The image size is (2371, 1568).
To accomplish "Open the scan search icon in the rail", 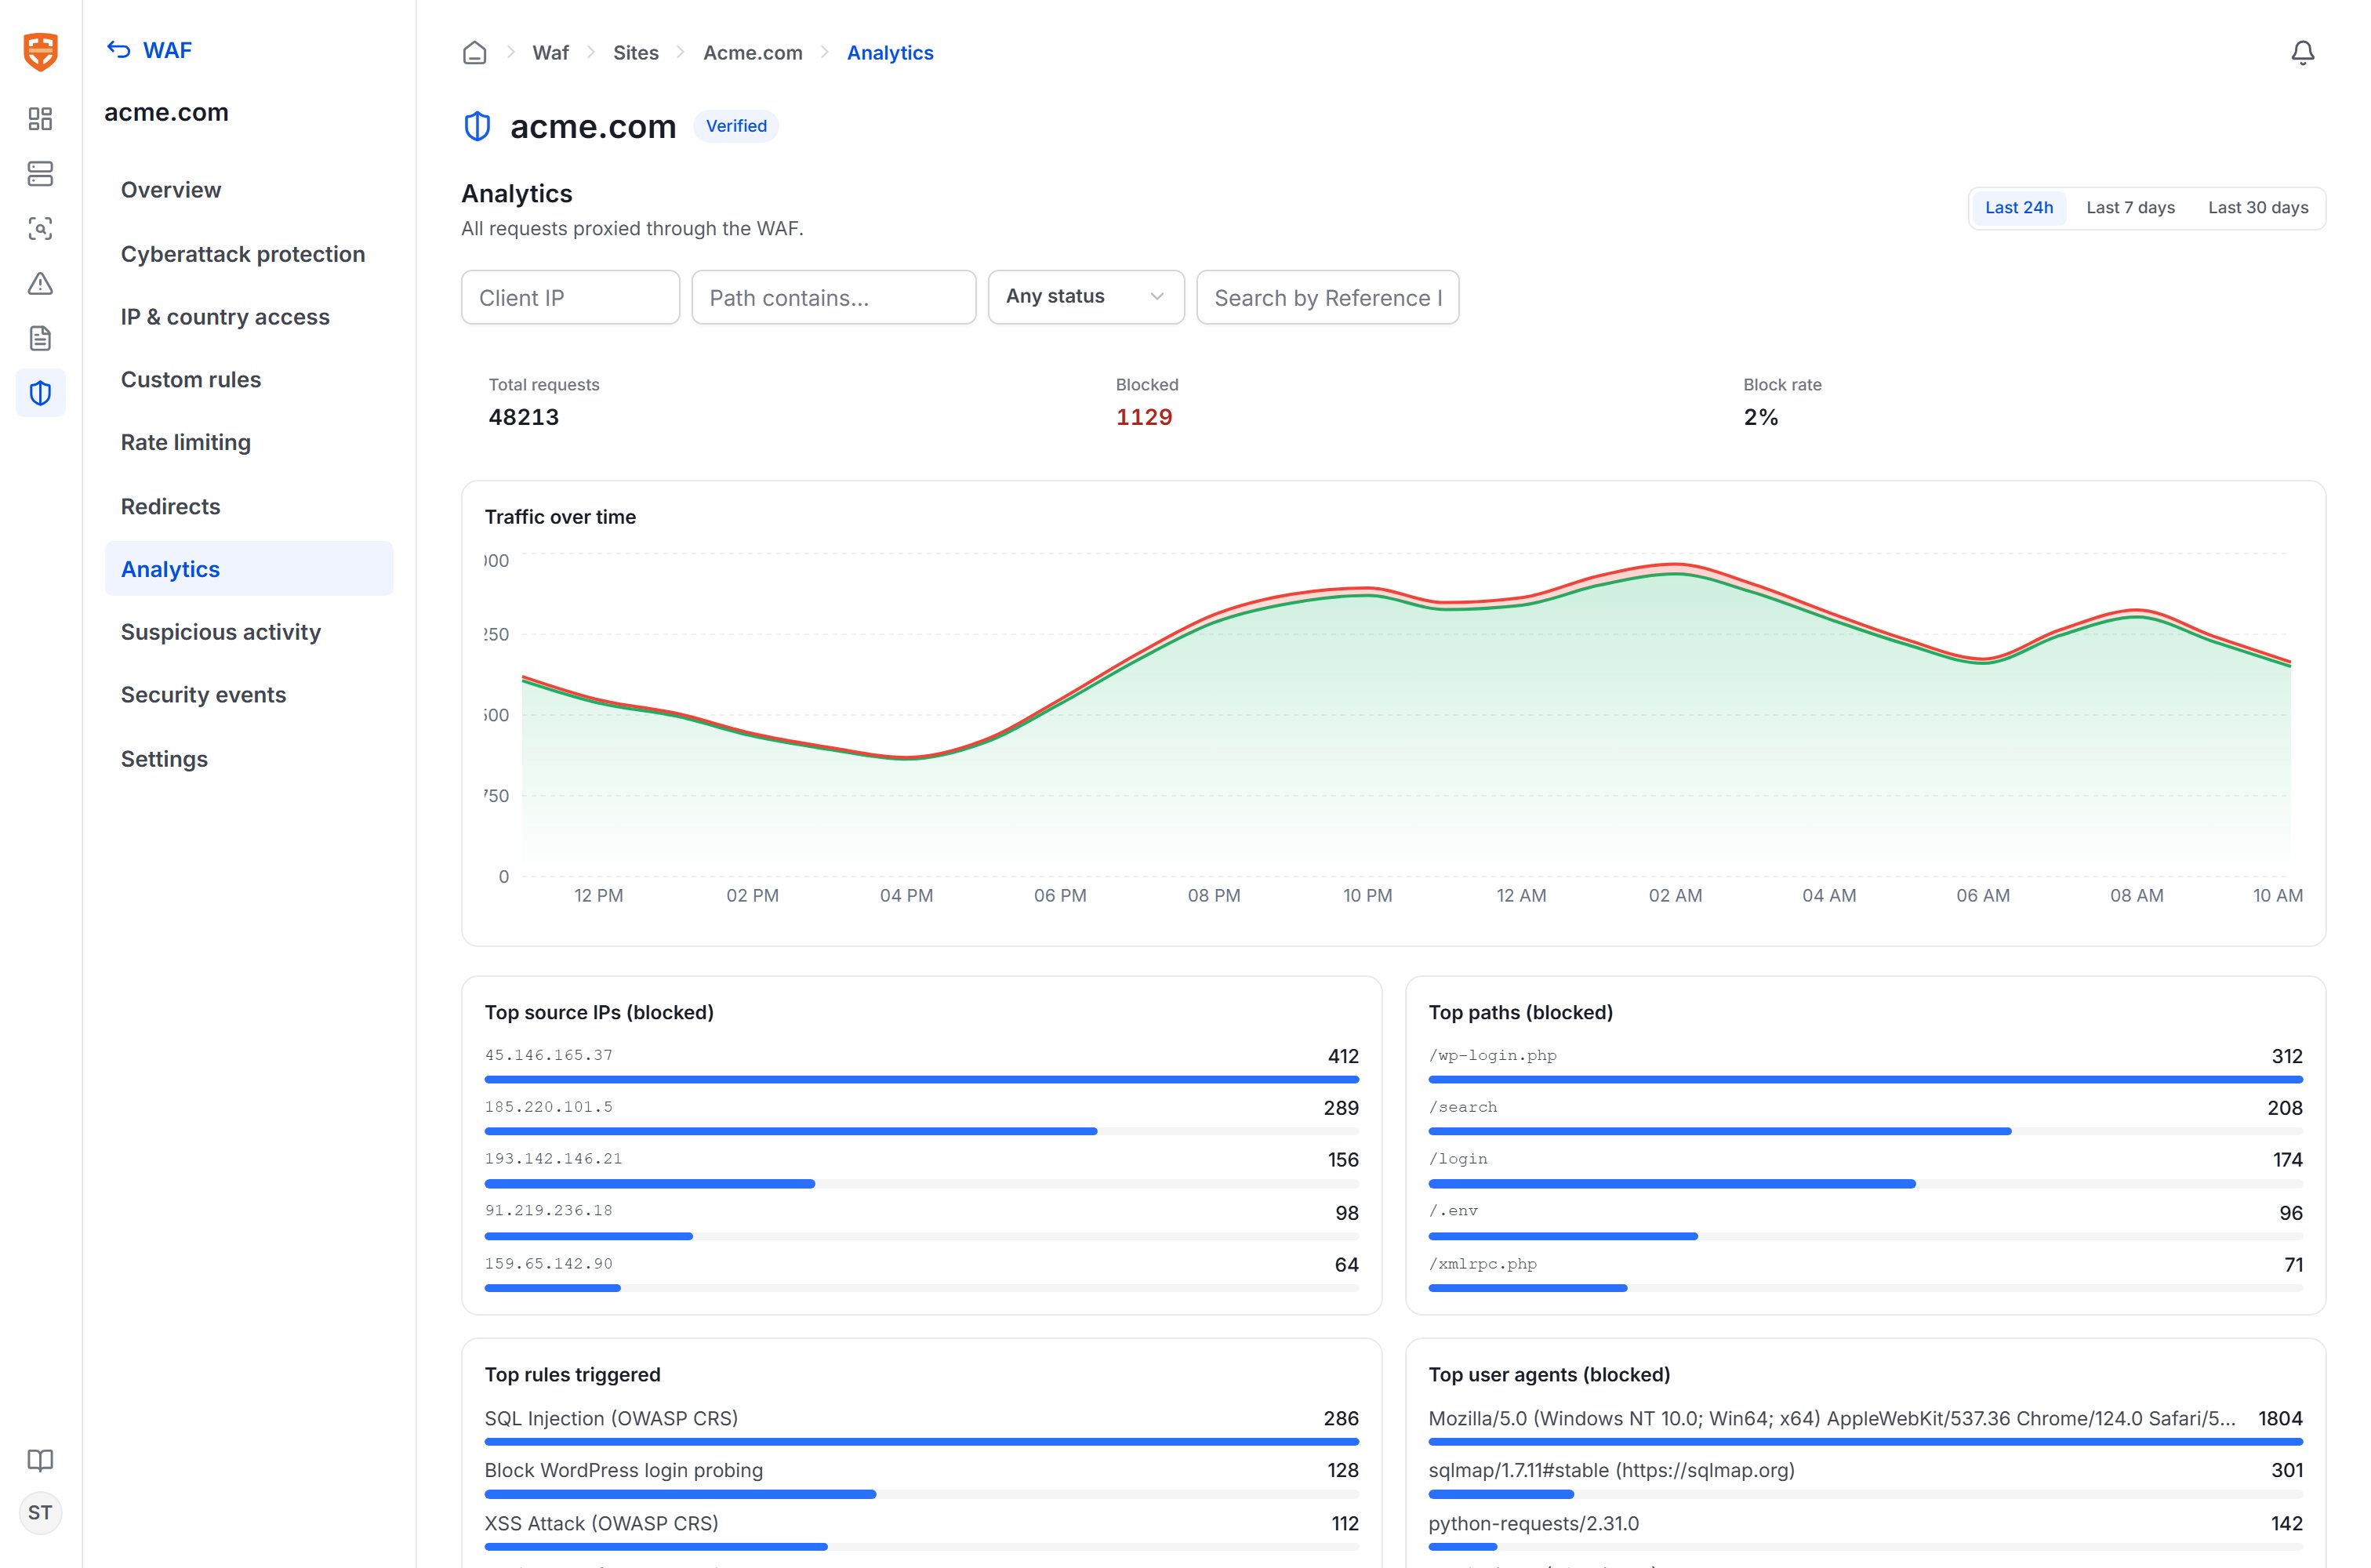I will [40, 229].
